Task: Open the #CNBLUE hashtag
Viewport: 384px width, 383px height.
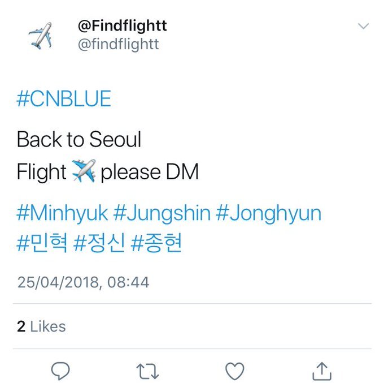Action: pos(64,98)
